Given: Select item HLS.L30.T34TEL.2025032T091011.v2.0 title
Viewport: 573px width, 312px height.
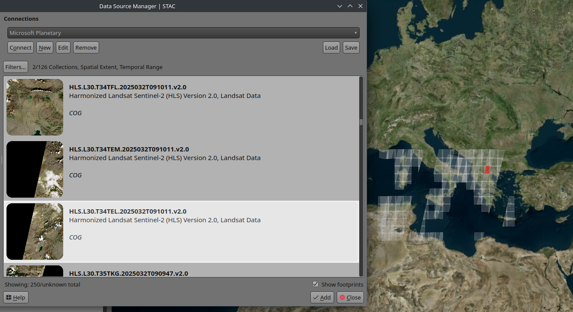Looking at the screenshot, I should point(128,211).
